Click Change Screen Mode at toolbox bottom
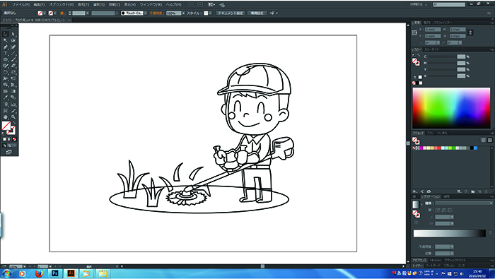Viewport: 495px width, 279px height. [x=8, y=152]
